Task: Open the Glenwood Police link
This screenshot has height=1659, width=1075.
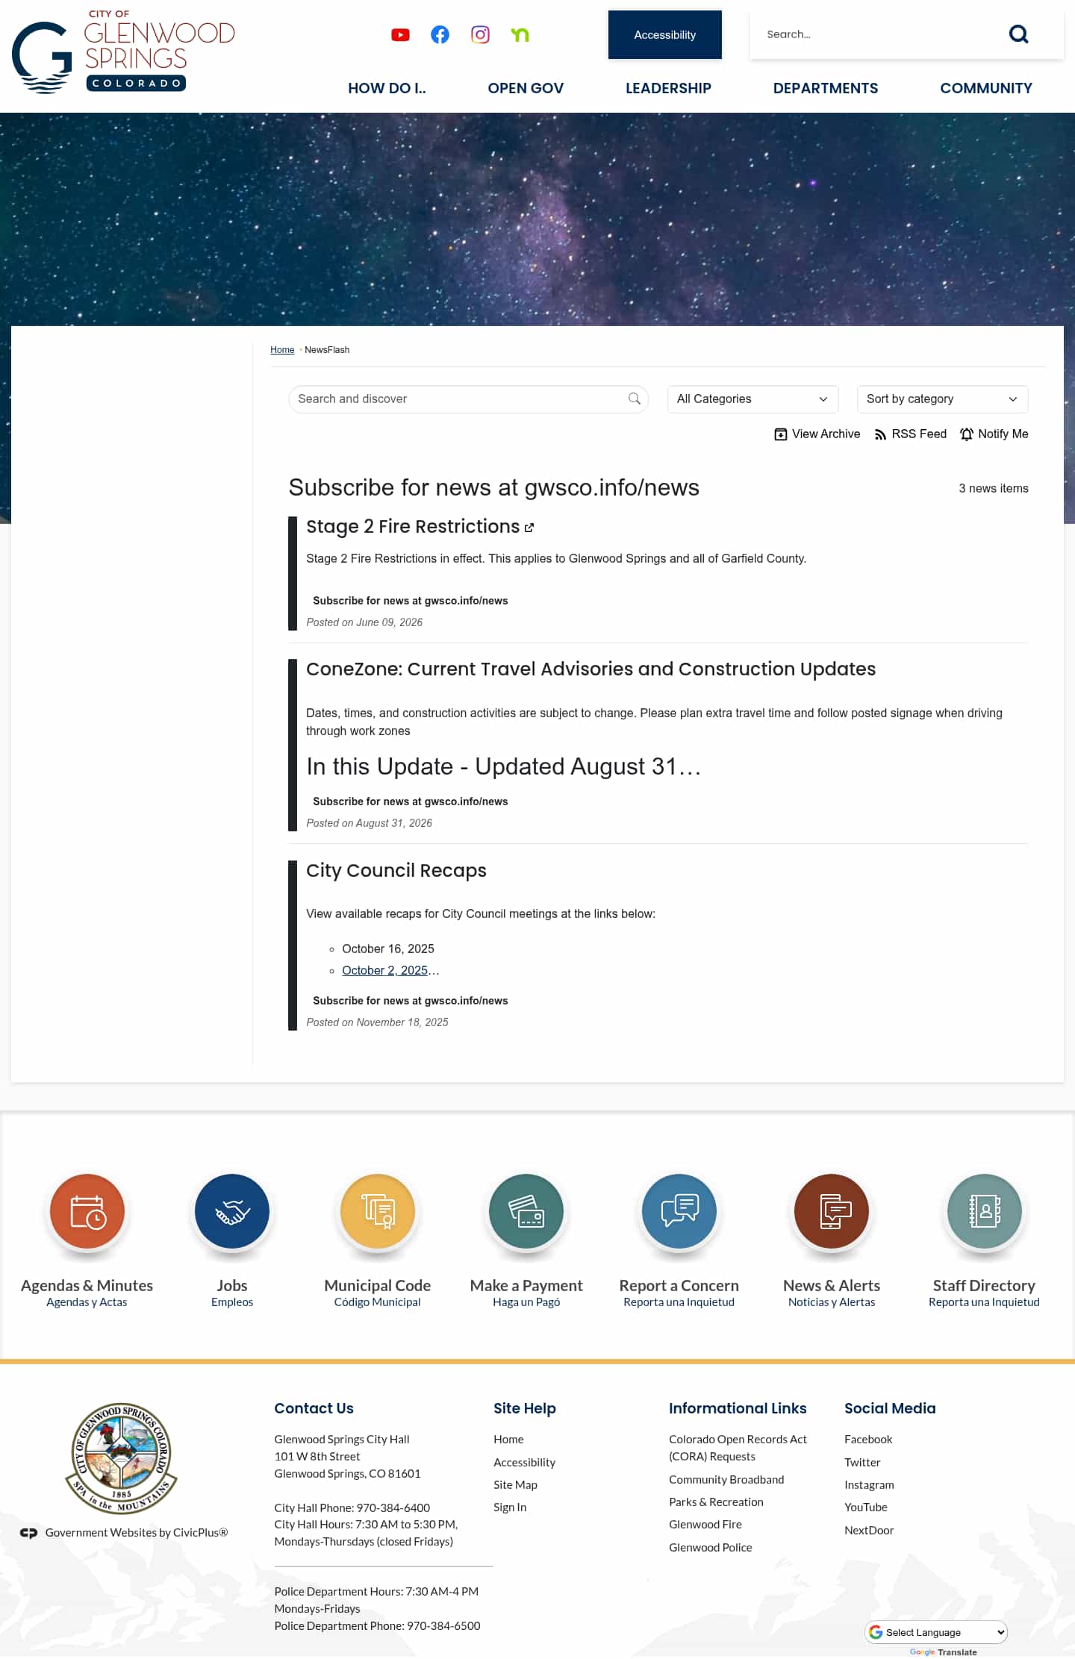Action: (711, 1547)
